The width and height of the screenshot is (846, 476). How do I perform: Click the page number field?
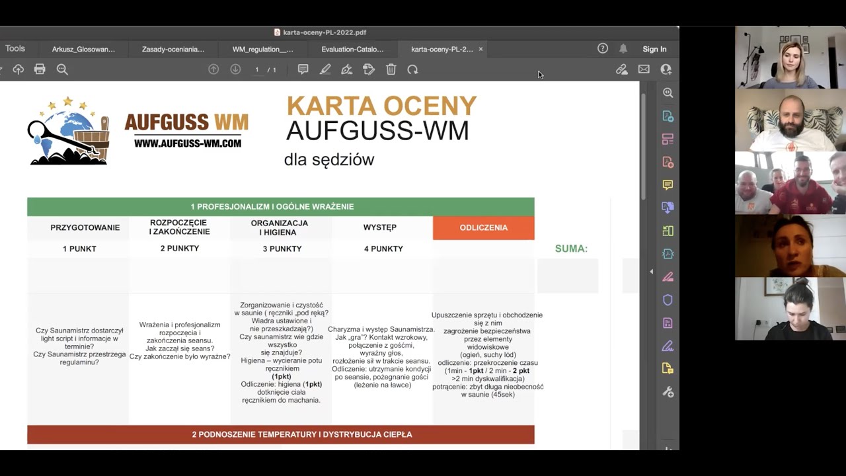(x=257, y=69)
